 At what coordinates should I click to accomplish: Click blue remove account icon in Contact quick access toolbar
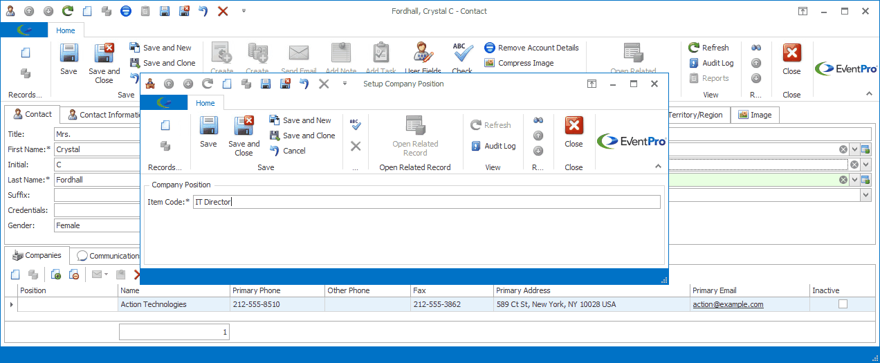pyautogui.click(x=126, y=11)
